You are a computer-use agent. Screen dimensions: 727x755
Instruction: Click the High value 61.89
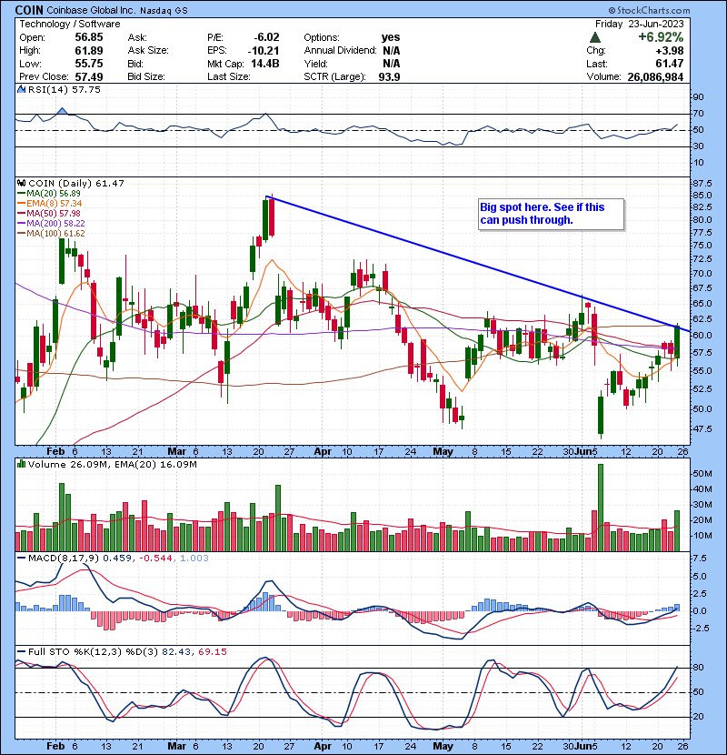pos(88,50)
